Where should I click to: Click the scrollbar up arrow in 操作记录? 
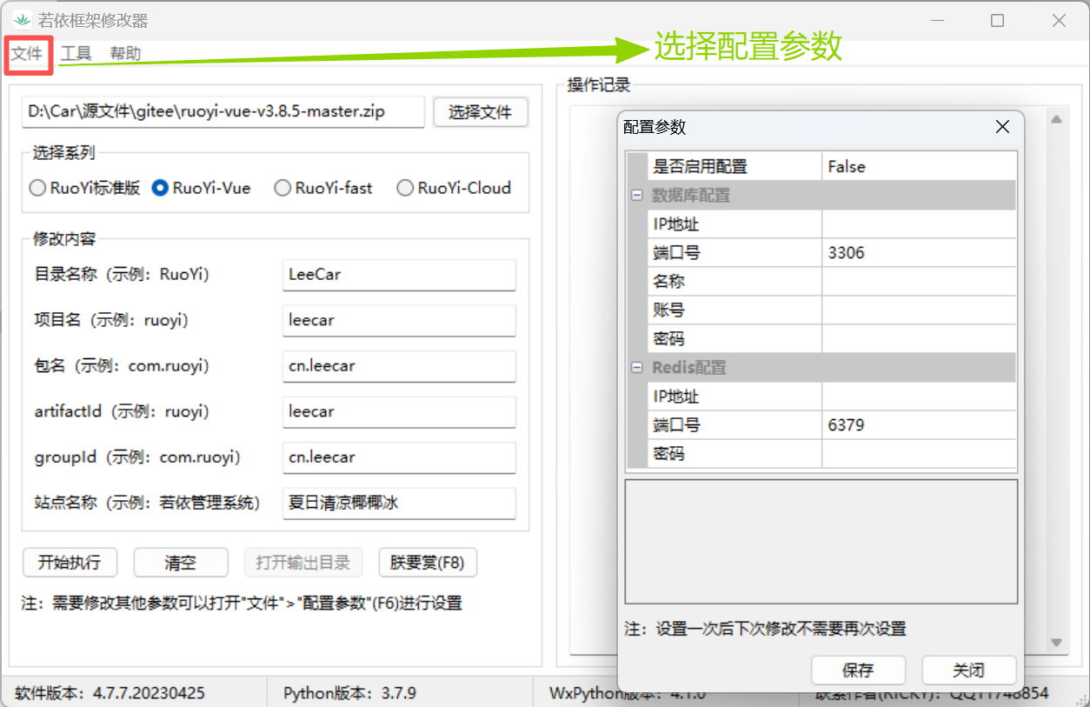[1057, 119]
